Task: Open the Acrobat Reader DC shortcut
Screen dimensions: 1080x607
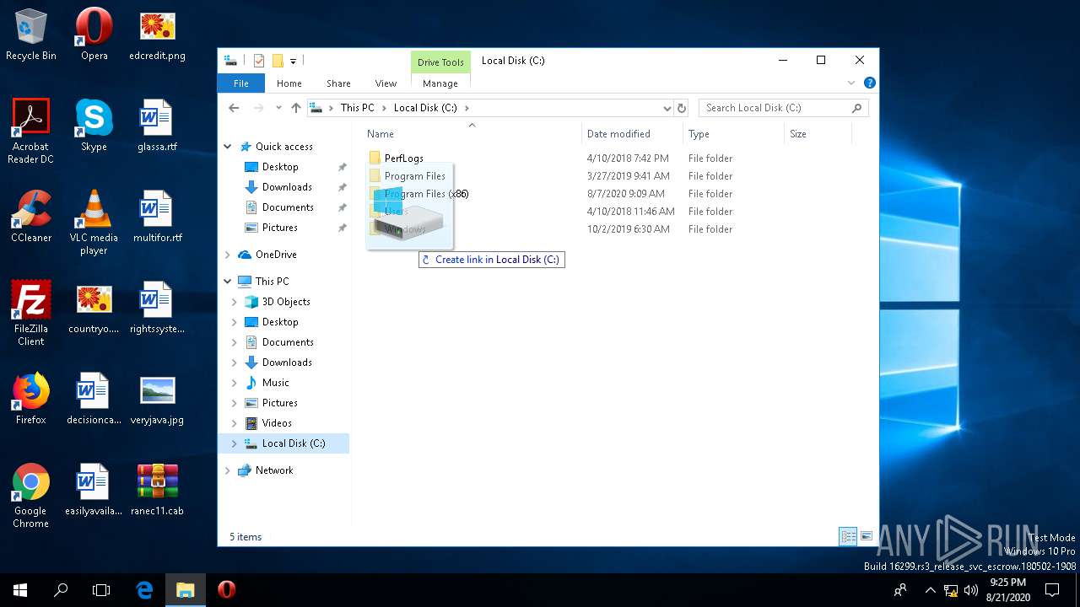Action: tap(31, 132)
